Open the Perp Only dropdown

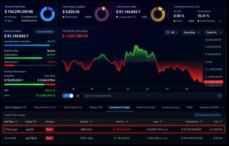(x=192, y=32)
